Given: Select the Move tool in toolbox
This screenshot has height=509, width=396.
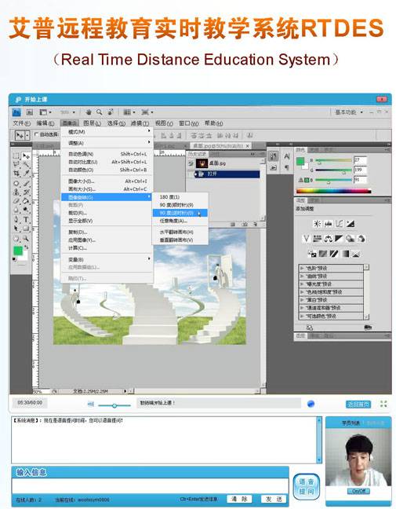Looking at the screenshot, I should [26, 156].
